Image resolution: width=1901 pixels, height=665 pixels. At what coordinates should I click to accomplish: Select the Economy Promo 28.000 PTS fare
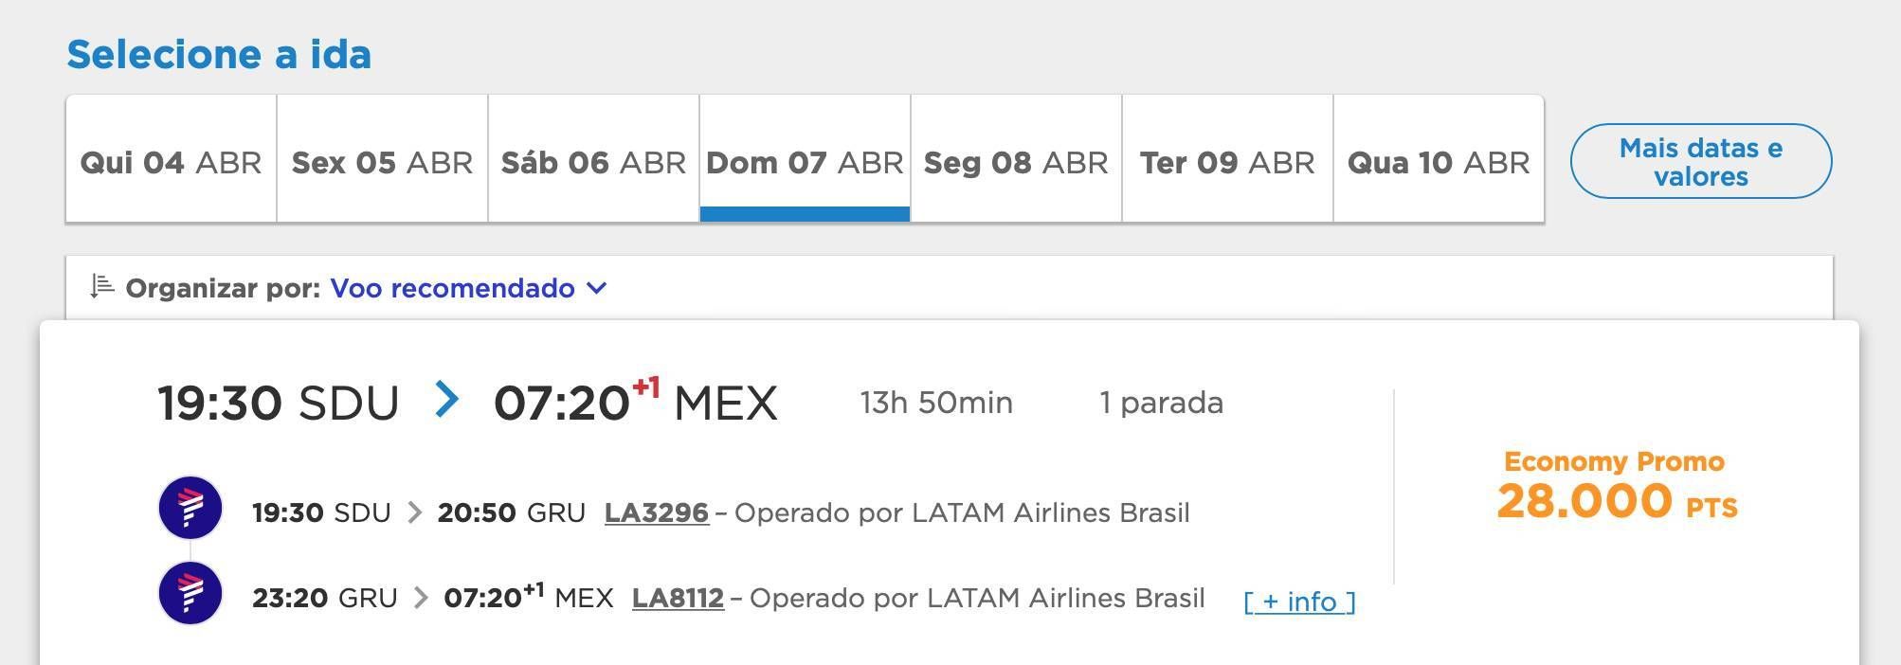pyautogui.click(x=1616, y=487)
